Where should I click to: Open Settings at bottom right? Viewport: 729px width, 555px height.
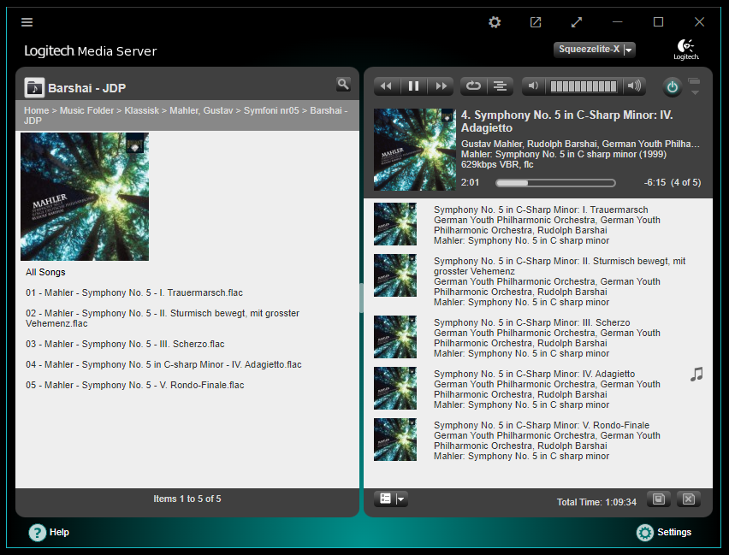point(664,532)
